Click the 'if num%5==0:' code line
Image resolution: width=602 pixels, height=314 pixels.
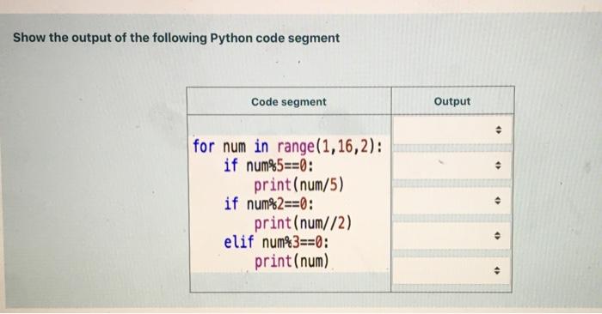pyautogui.click(x=268, y=166)
